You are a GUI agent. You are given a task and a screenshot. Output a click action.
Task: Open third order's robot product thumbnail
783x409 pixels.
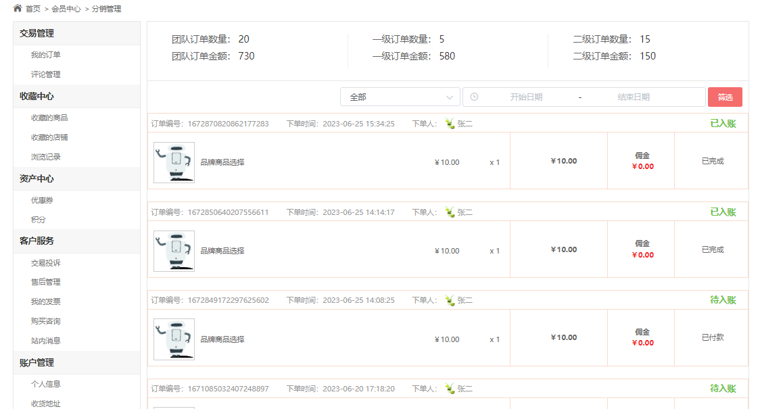click(x=174, y=339)
